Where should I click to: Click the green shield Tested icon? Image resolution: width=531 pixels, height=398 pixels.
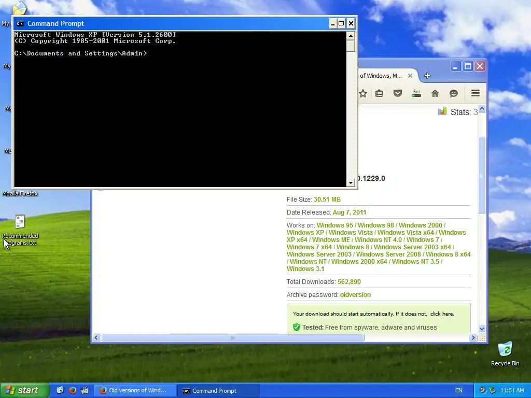tap(296, 327)
